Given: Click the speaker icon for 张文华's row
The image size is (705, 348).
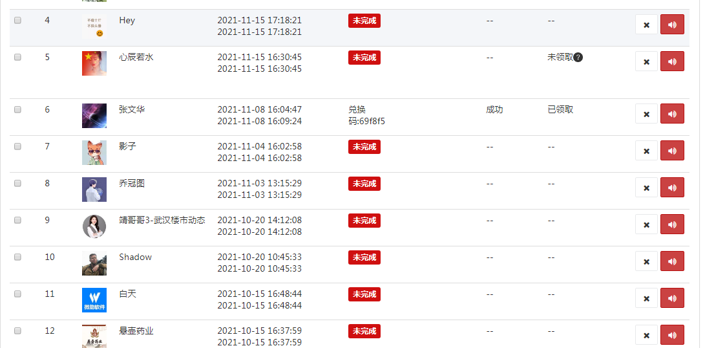Looking at the screenshot, I should (x=672, y=113).
